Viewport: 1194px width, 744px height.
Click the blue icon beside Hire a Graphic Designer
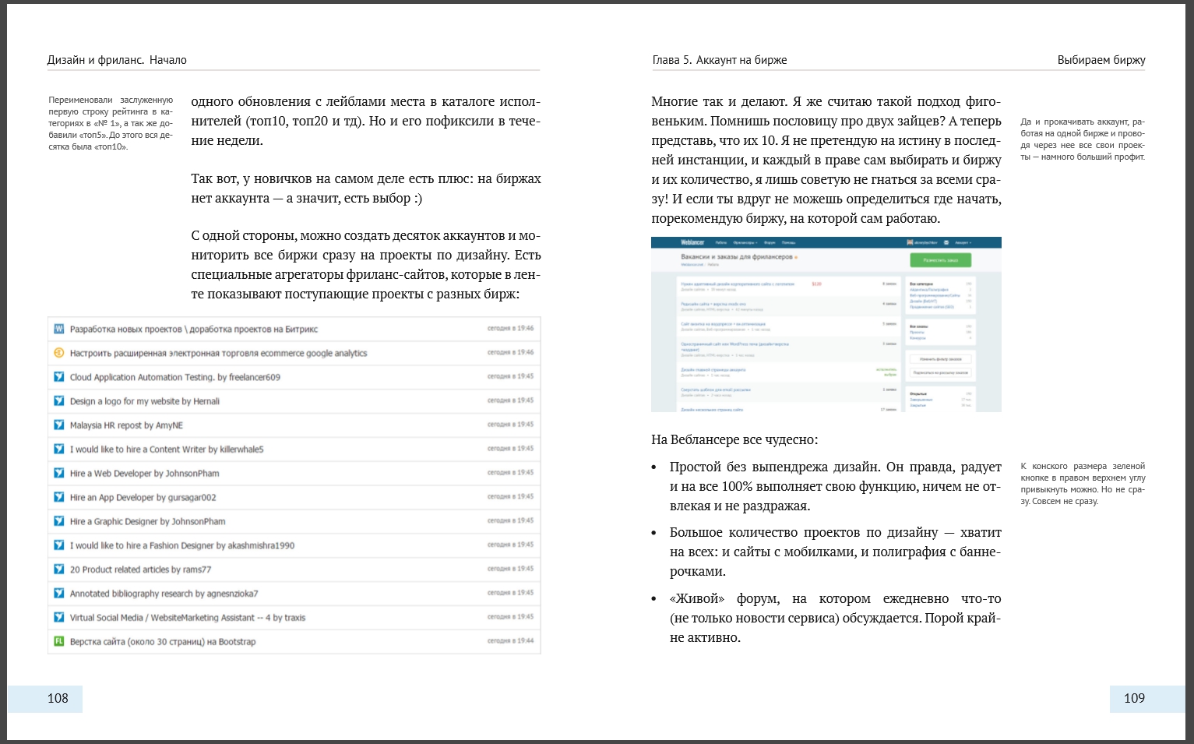pos(58,521)
